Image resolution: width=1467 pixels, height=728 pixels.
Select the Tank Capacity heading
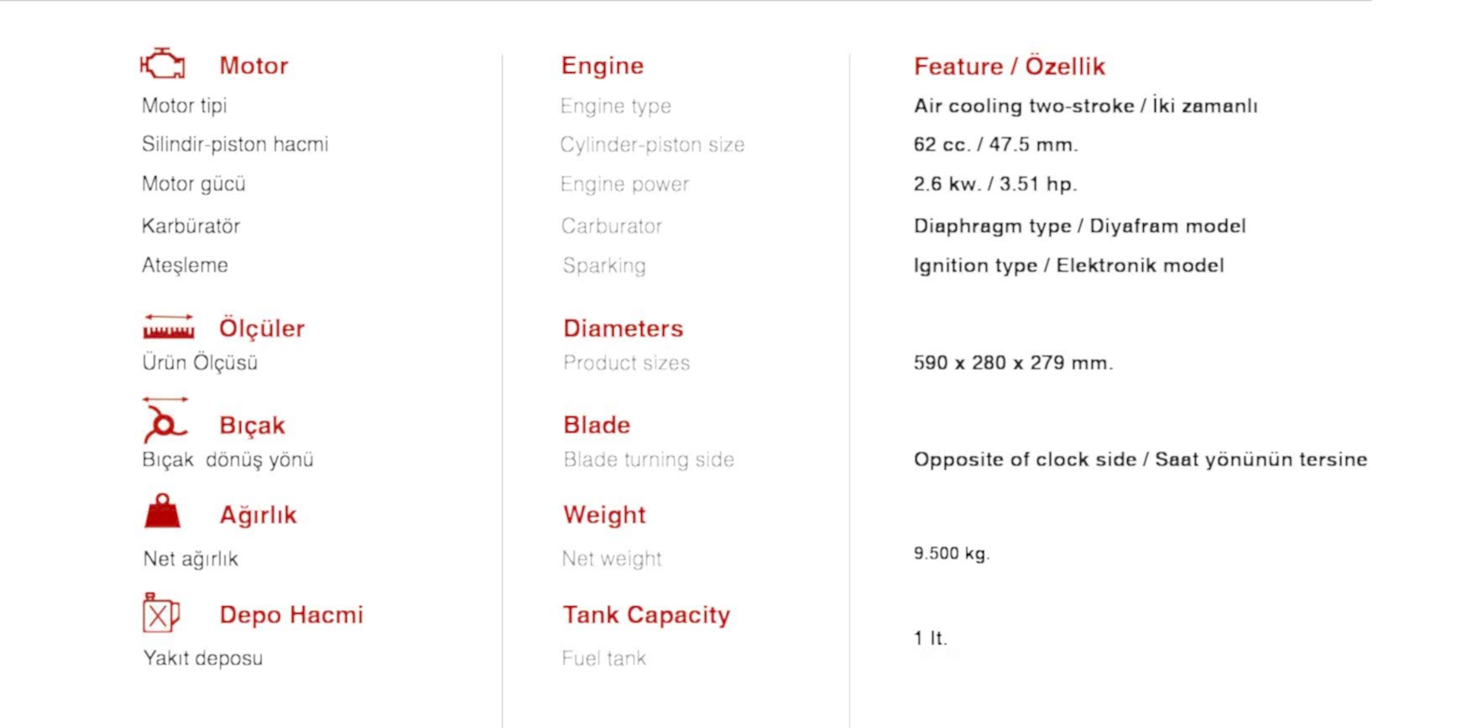[x=646, y=615]
